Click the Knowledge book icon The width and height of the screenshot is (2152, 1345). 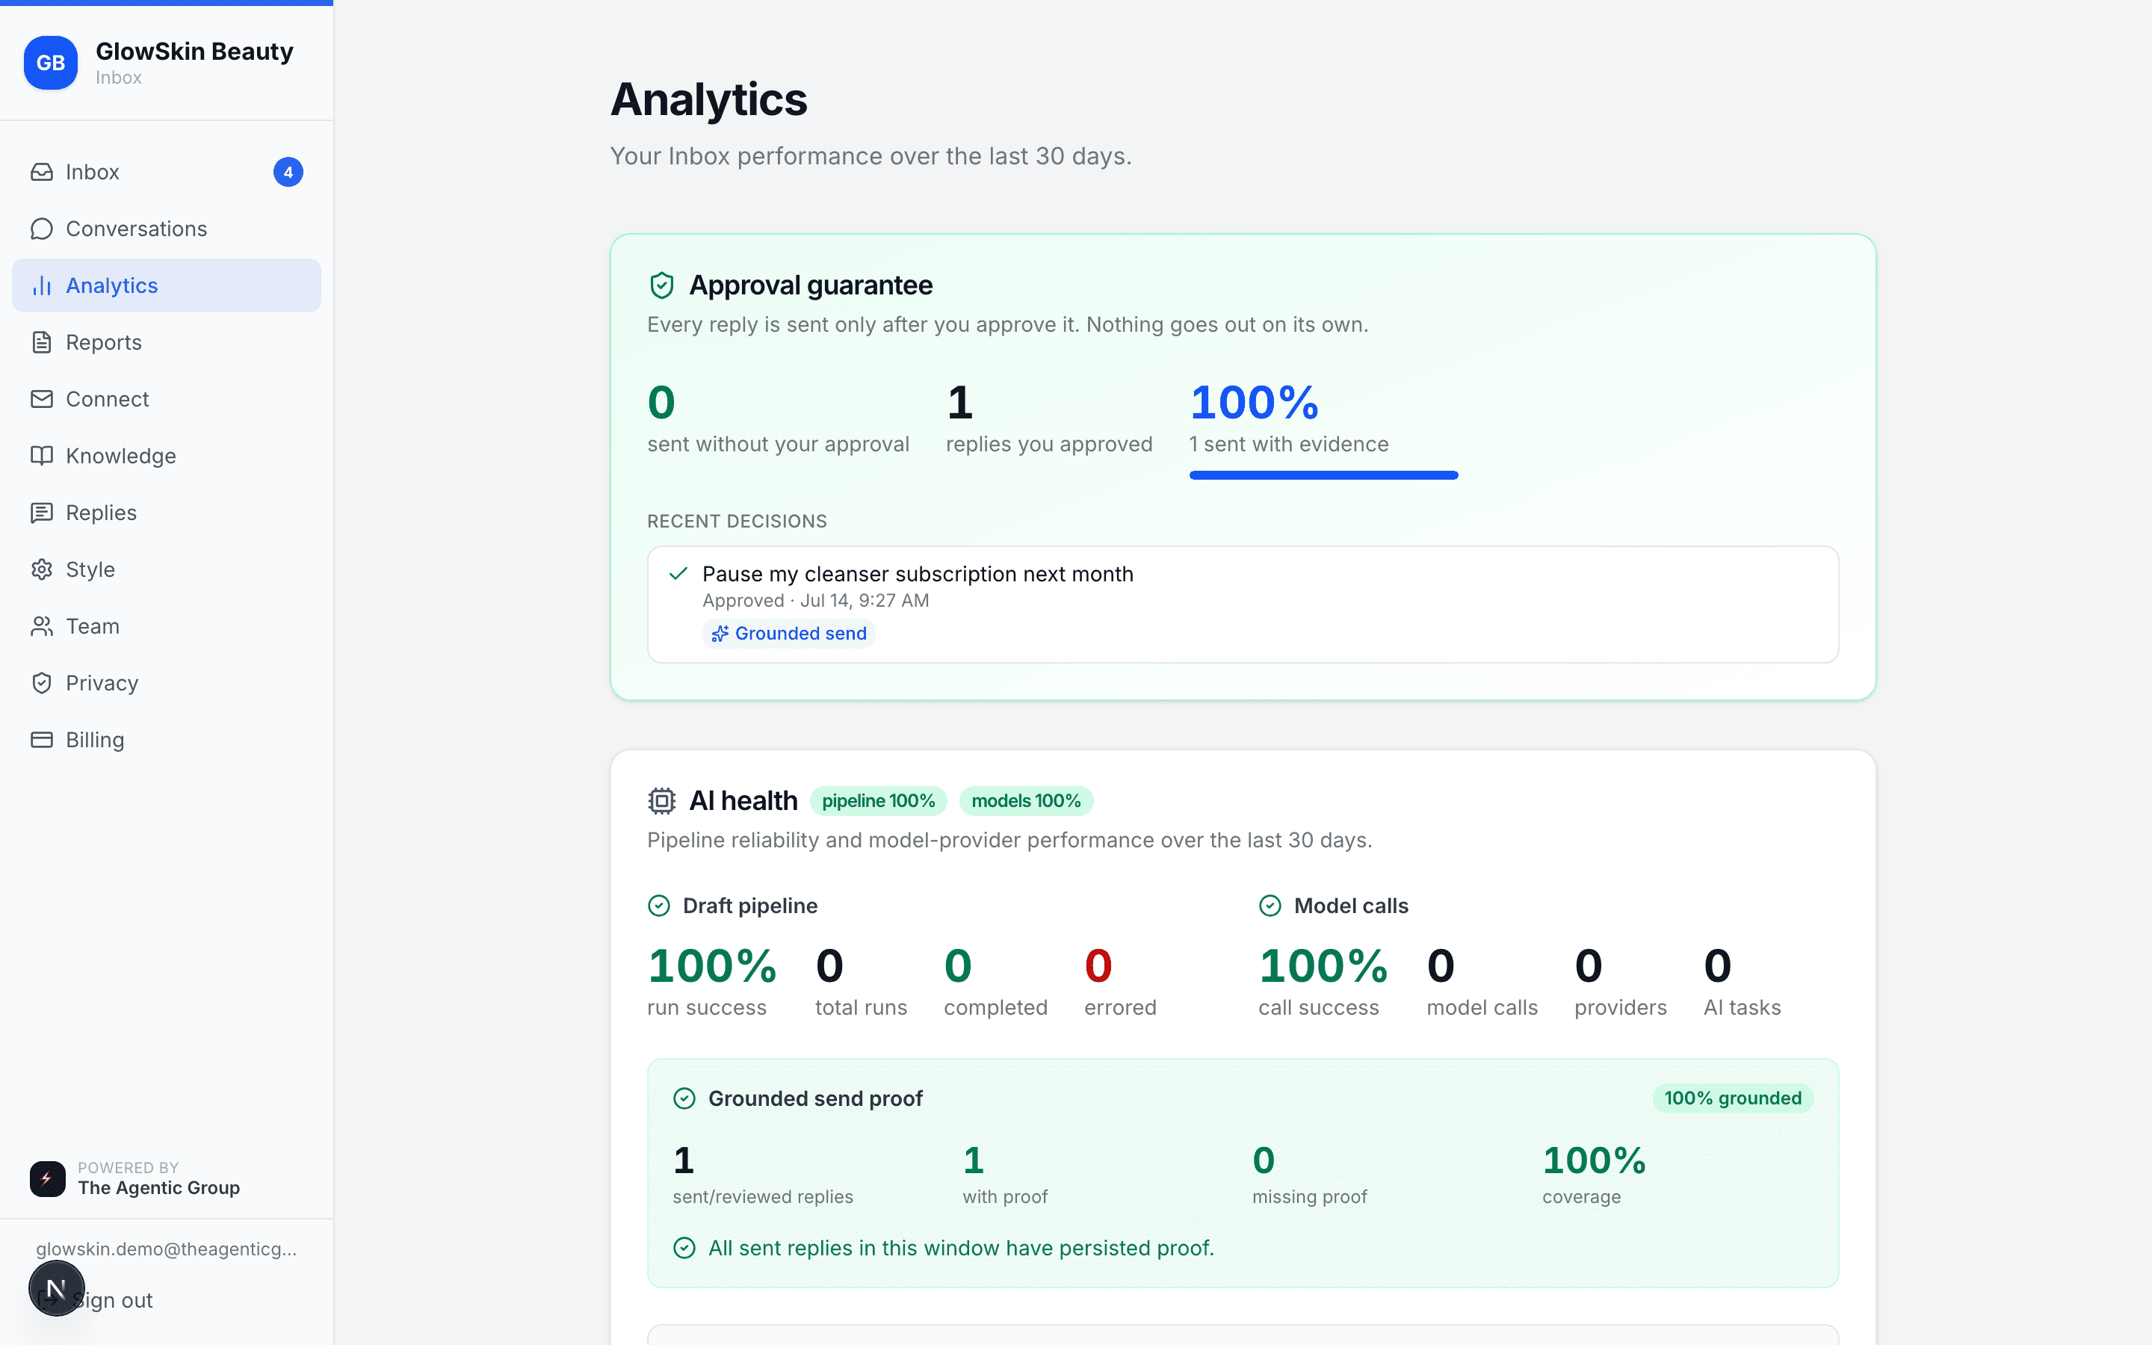point(42,456)
